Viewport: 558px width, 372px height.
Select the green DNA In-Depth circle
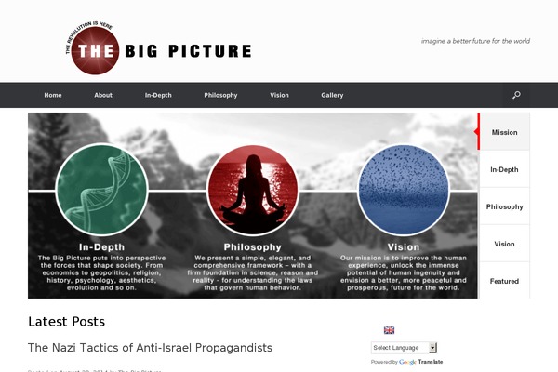click(101, 190)
